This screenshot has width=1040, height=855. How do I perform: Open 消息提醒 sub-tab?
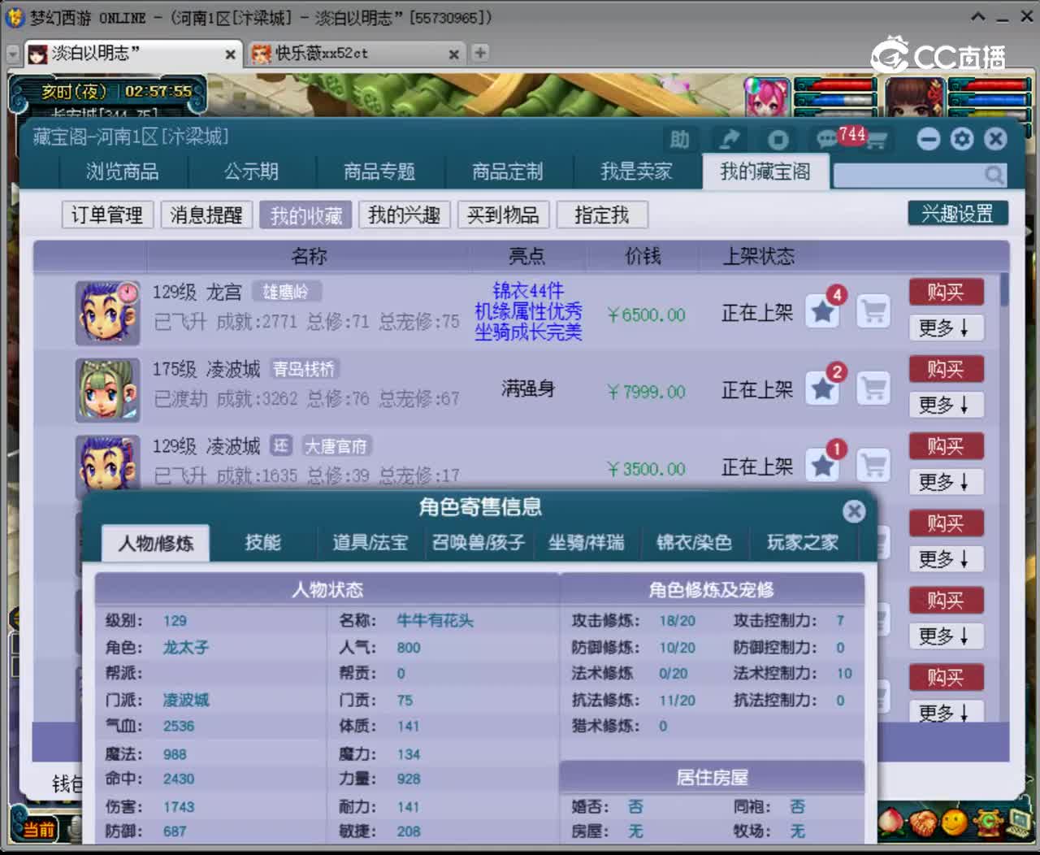pos(206,215)
